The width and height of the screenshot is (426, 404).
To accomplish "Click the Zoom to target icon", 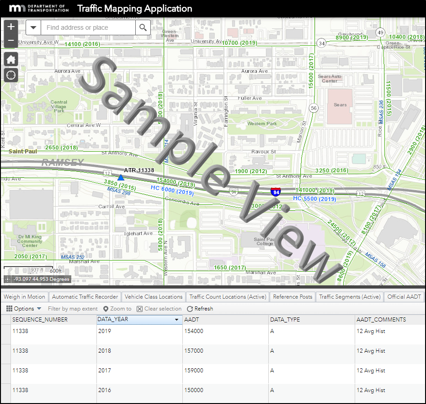I will tap(106, 308).
